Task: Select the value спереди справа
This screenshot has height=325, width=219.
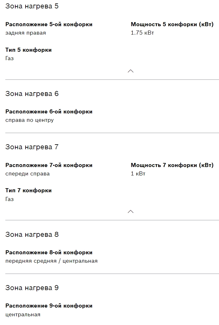Action: click(x=27, y=174)
